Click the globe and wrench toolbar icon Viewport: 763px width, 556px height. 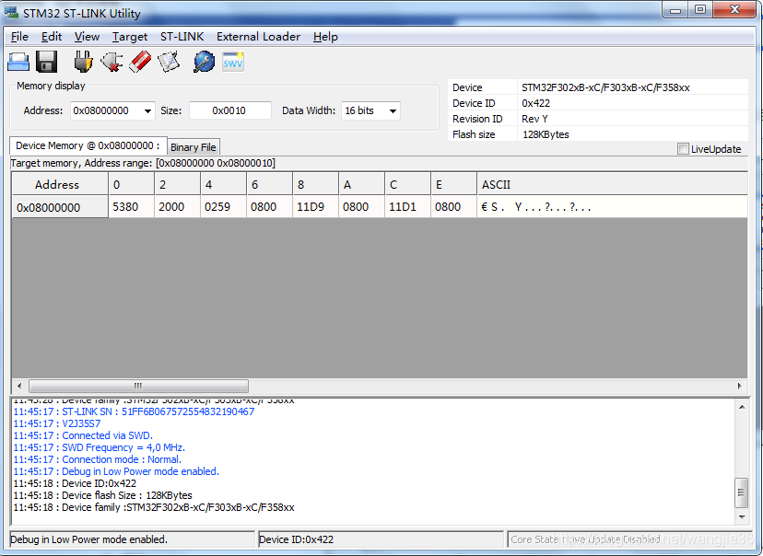[x=204, y=62]
